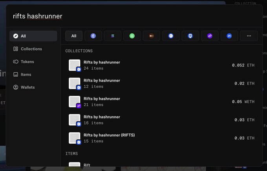Select the blue shield chain filter icon

[190, 36]
